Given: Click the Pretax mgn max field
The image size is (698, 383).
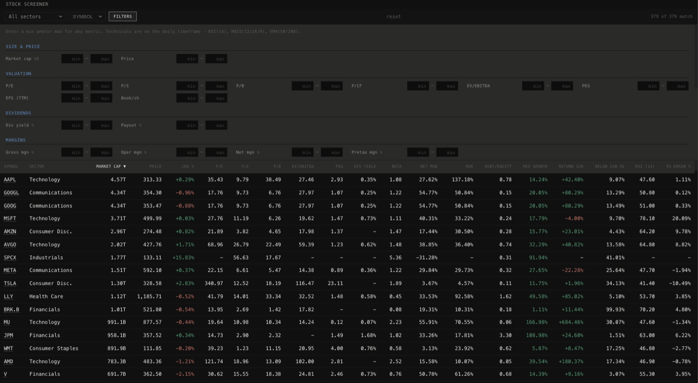Looking at the screenshot, I should tap(447, 152).
